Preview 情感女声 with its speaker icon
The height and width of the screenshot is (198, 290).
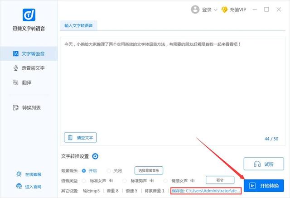click(x=193, y=180)
